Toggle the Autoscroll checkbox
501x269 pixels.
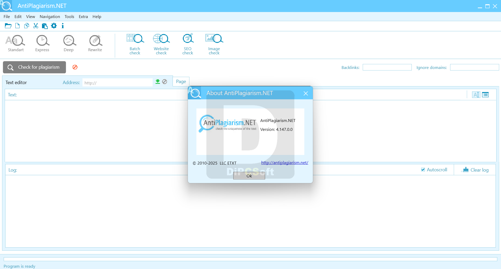click(x=423, y=170)
